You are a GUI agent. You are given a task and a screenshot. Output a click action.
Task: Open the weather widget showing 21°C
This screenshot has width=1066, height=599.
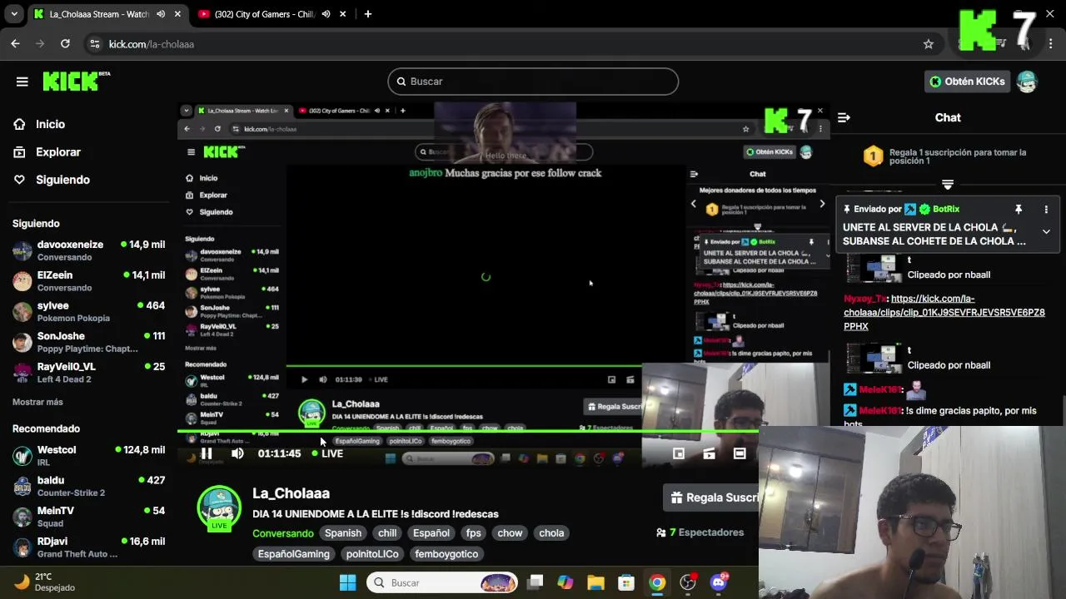pos(46,582)
